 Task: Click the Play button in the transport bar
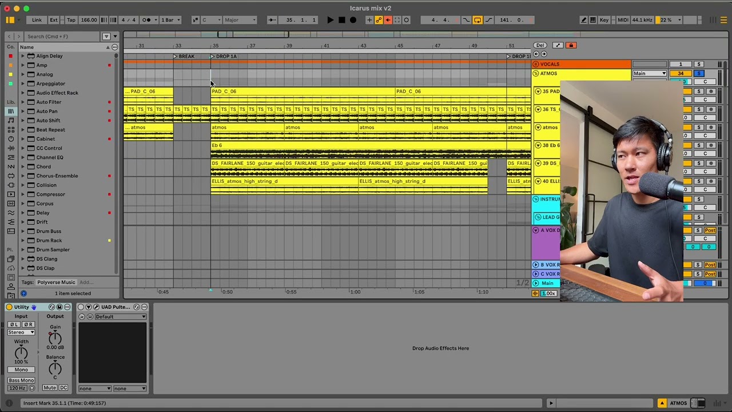[330, 20]
